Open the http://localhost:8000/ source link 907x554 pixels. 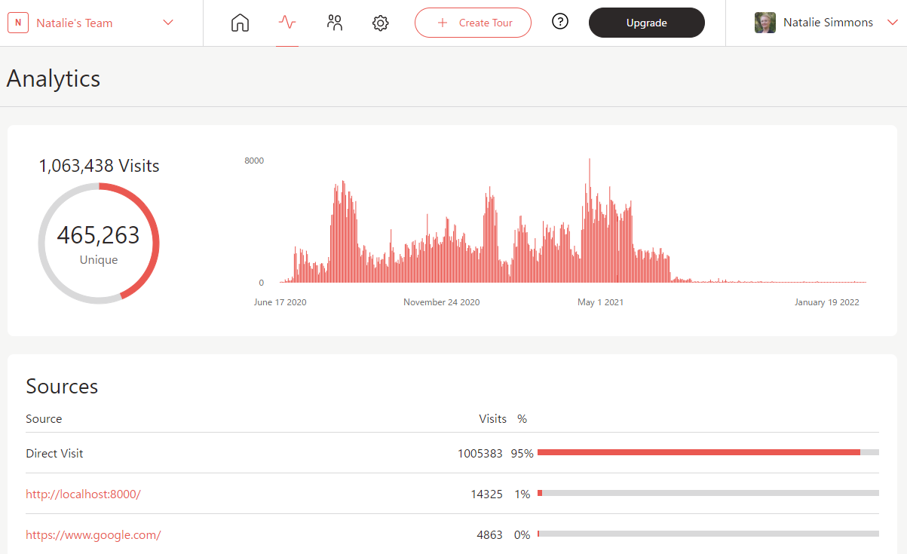click(83, 494)
